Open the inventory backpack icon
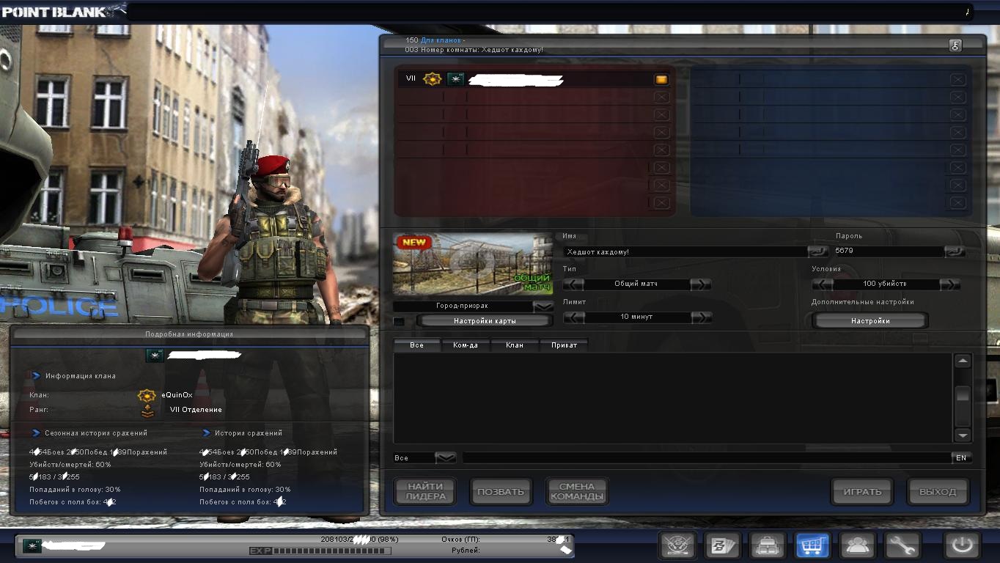The width and height of the screenshot is (1000, 563). [768, 545]
